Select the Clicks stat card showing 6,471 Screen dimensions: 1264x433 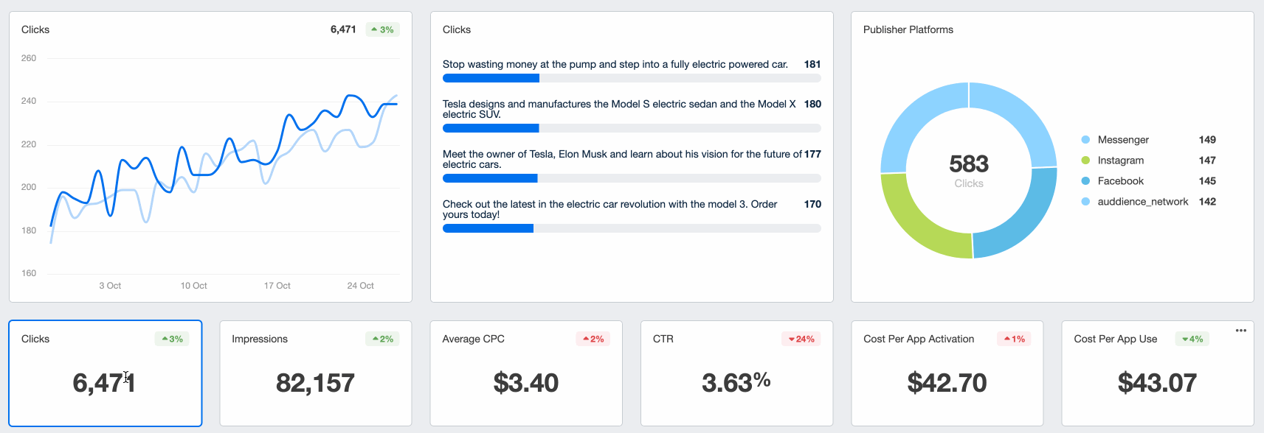[106, 373]
